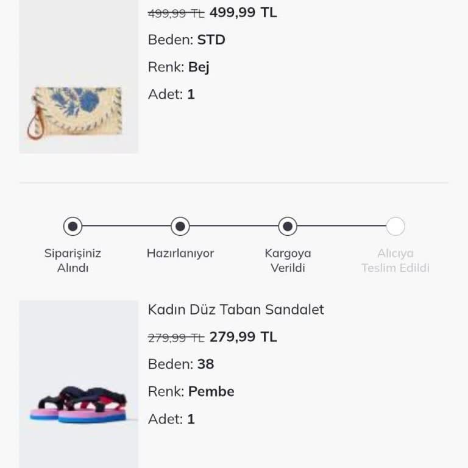The width and height of the screenshot is (468, 468).
Task: Click the bold 279,99 TL price
Action: pyautogui.click(x=243, y=337)
